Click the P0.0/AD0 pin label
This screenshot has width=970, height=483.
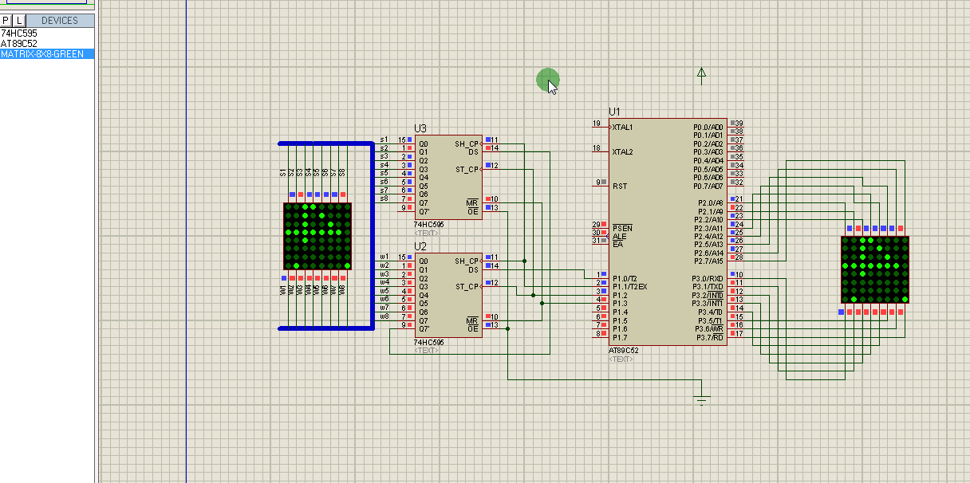708,127
